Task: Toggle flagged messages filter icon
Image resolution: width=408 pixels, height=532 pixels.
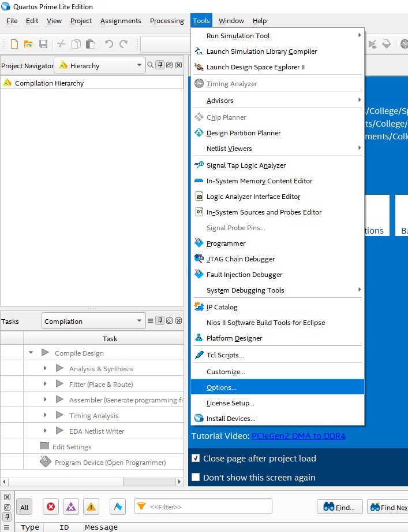Action: coord(118,507)
